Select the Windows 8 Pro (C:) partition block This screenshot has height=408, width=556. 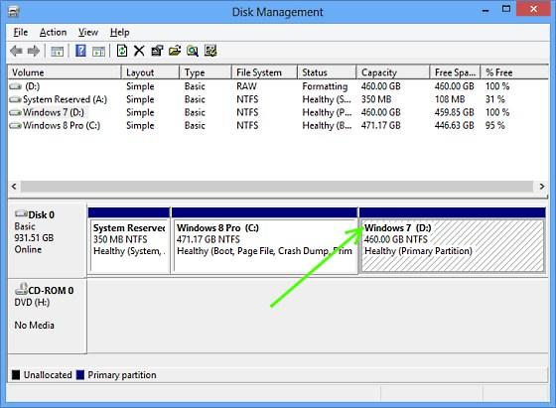pyautogui.click(x=264, y=241)
